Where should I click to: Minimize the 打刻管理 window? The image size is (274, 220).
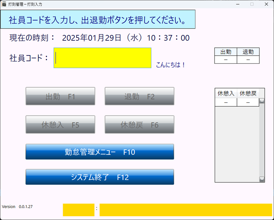238,4
